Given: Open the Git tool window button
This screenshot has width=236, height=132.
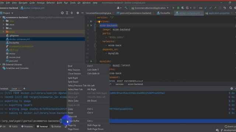Looking at the screenshot, I should (3, 126).
